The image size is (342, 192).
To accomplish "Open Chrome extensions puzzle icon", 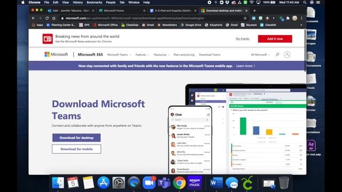I will pyautogui.click(x=288, y=18).
